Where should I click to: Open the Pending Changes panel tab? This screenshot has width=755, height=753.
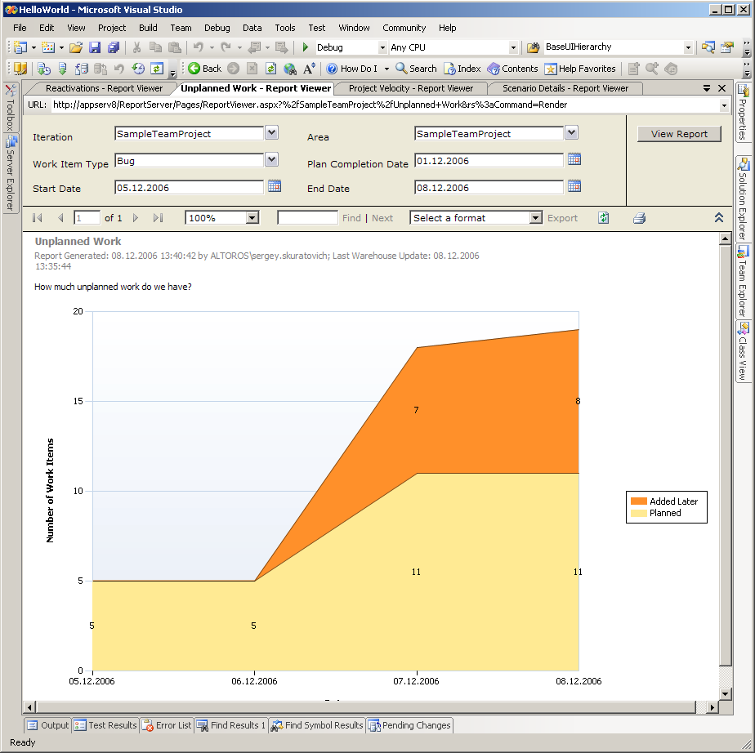[409, 725]
